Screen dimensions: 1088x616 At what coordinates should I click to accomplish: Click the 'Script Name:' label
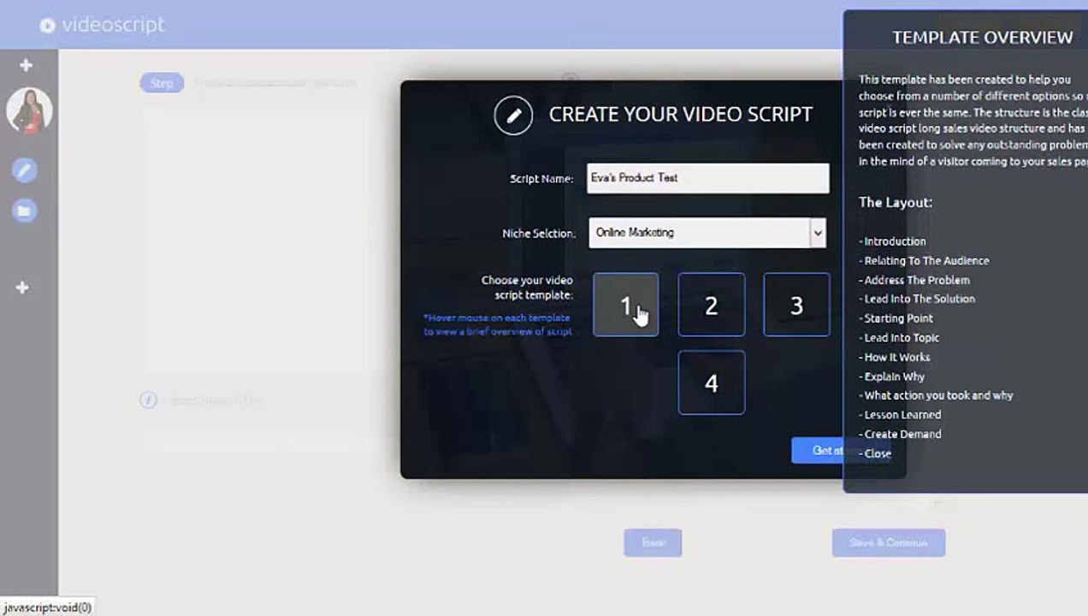tap(541, 179)
